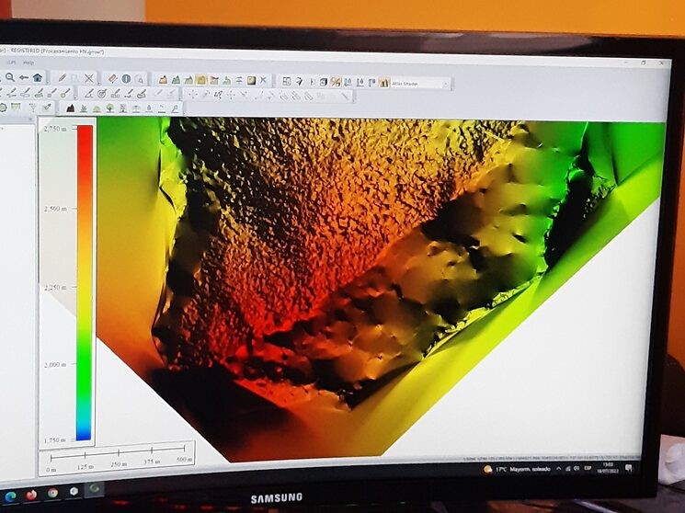Click the Zoom magnifier tool

(x=9, y=78)
